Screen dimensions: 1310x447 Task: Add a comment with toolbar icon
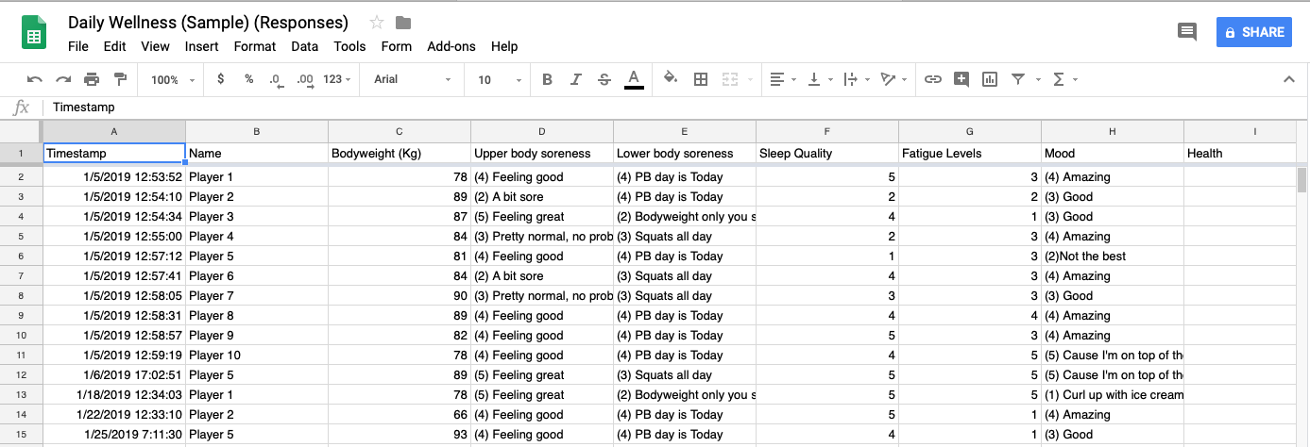pos(961,80)
